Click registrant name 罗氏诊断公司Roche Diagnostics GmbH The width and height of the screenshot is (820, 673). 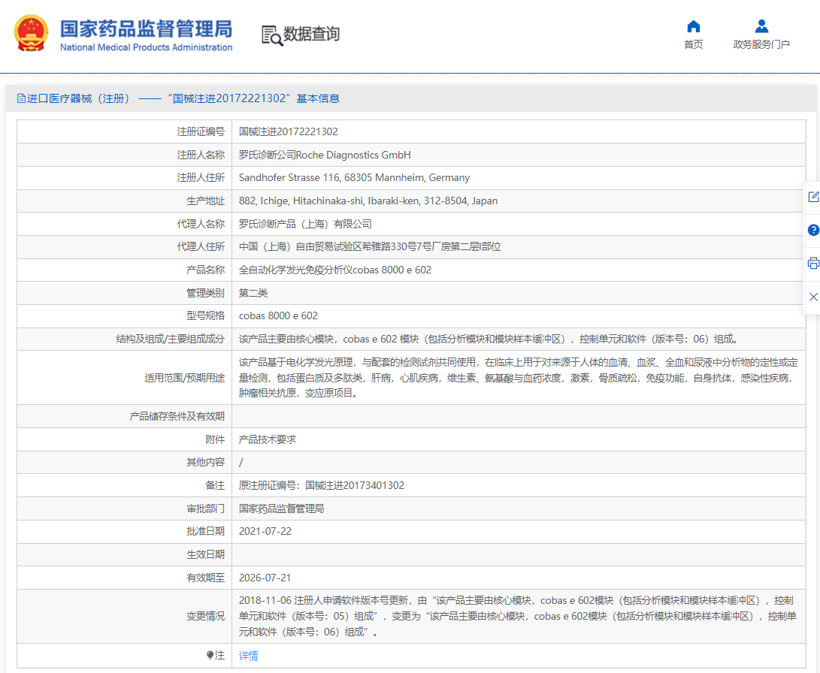coord(325,155)
